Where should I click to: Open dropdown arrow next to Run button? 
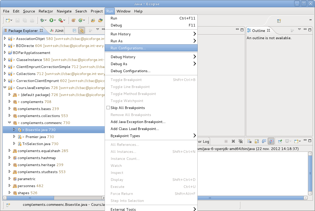(x=55, y=20)
